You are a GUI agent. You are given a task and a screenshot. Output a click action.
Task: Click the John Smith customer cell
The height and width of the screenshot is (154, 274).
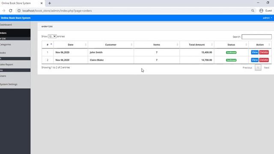tap(111, 52)
